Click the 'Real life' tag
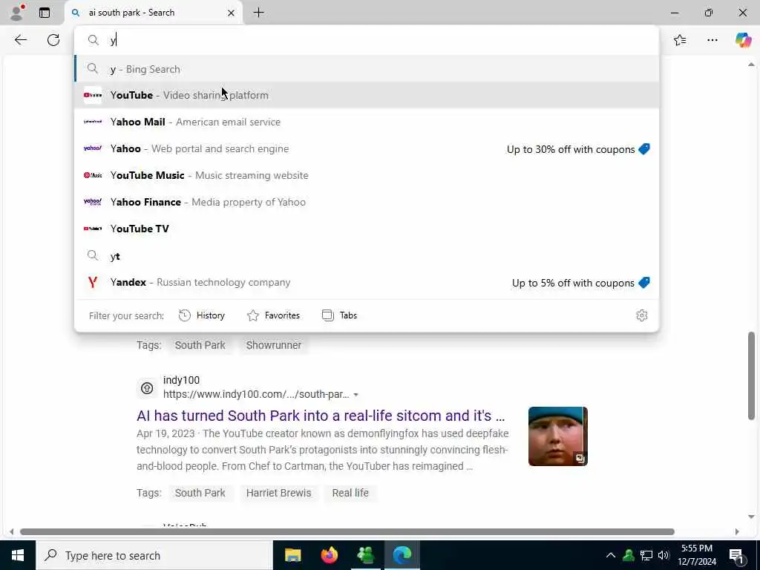Image resolution: width=760 pixels, height=570 pixels. (x=350, y=493)
